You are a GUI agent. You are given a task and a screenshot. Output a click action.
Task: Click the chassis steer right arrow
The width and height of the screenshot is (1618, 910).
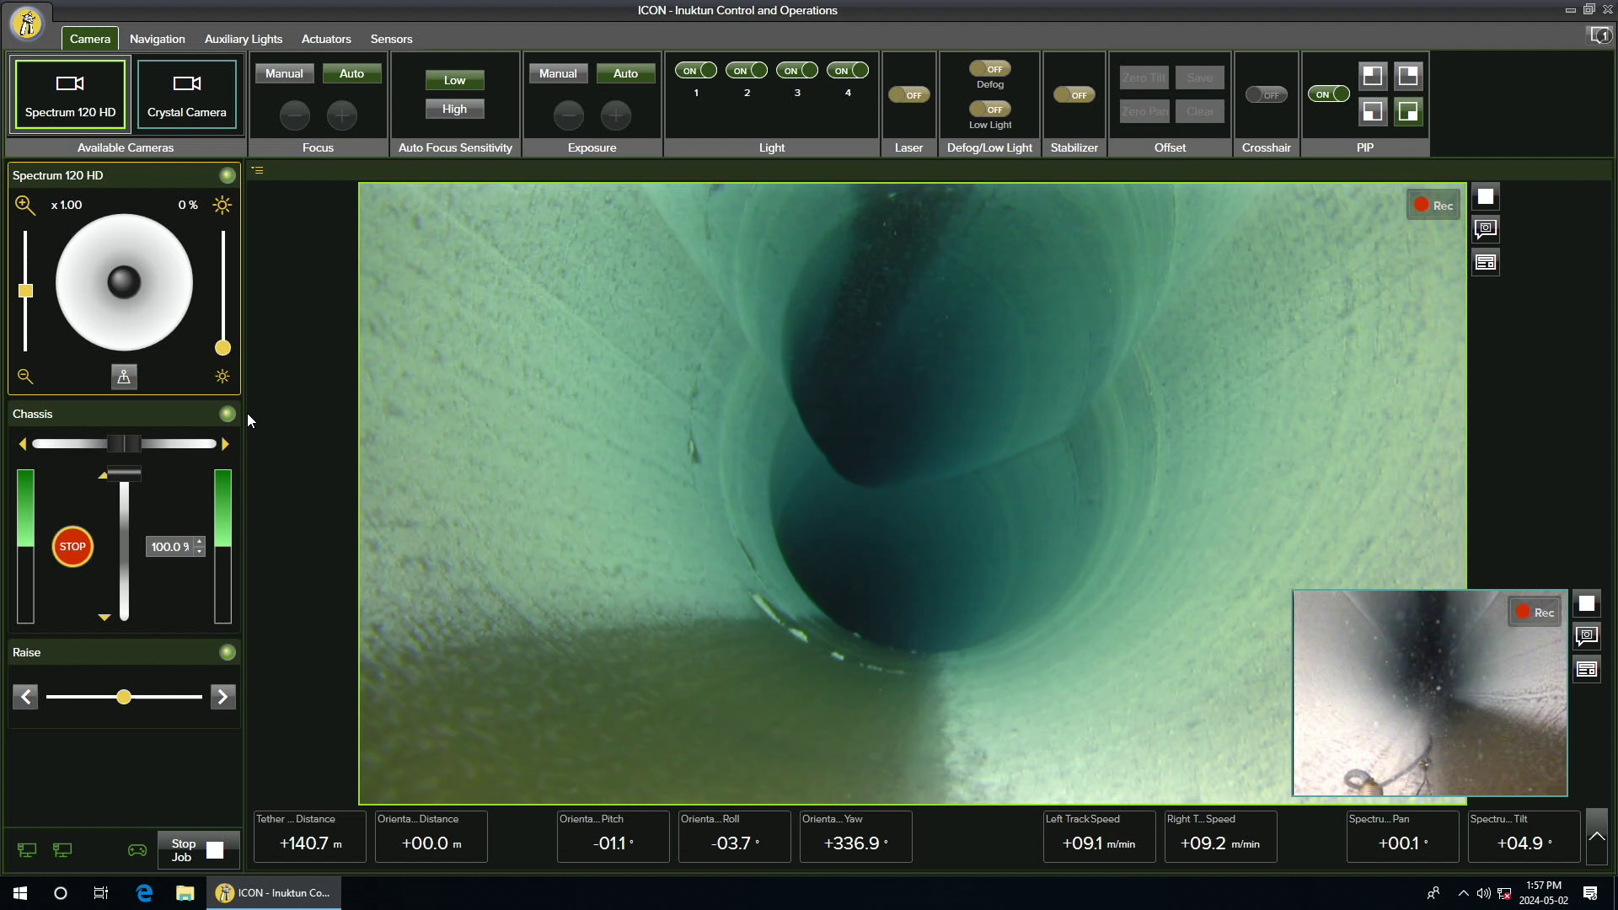click(225, 444)
